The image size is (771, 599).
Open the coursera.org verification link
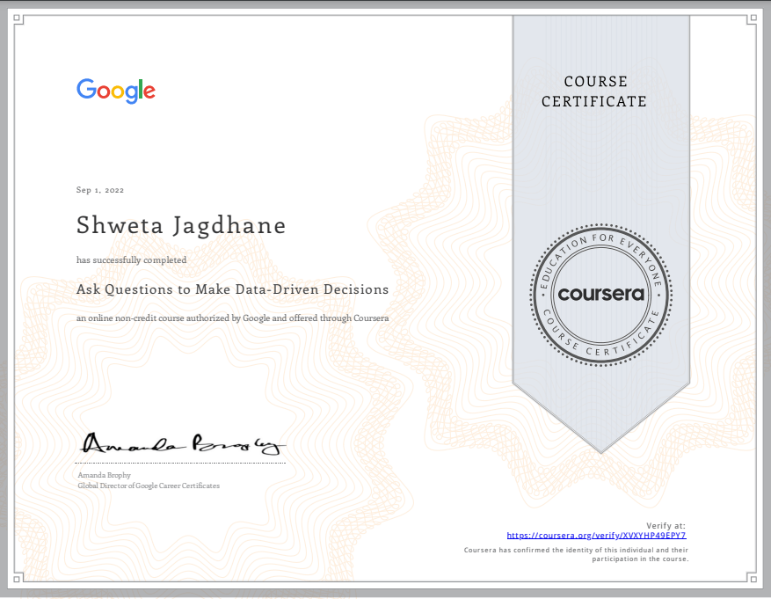point(595,534)
